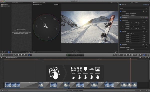Jump to next edit point in viewer
This screenshot has height=92, width=150.
79,52
